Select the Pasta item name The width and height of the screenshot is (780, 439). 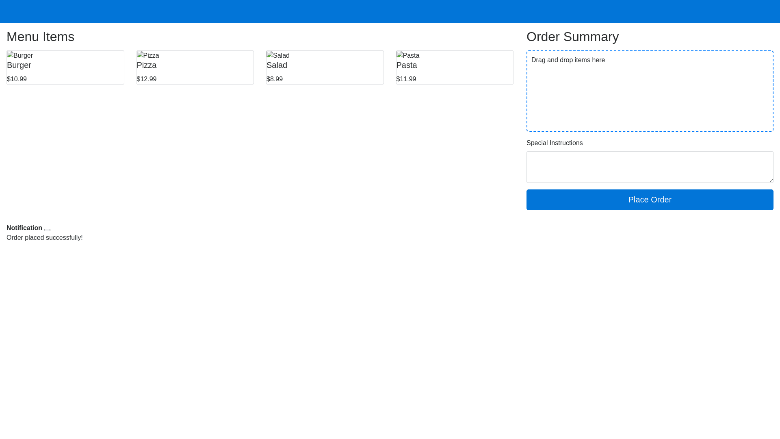(407, 65)
